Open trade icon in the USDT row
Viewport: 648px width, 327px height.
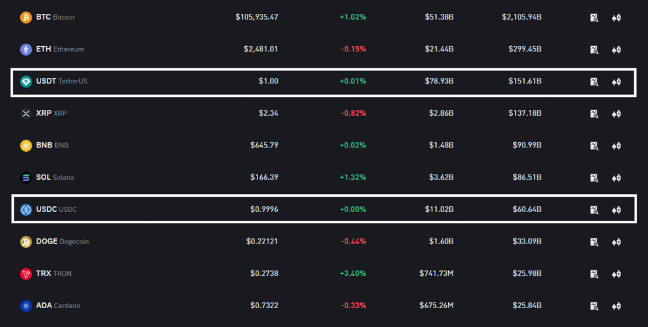tap(616, 82)
